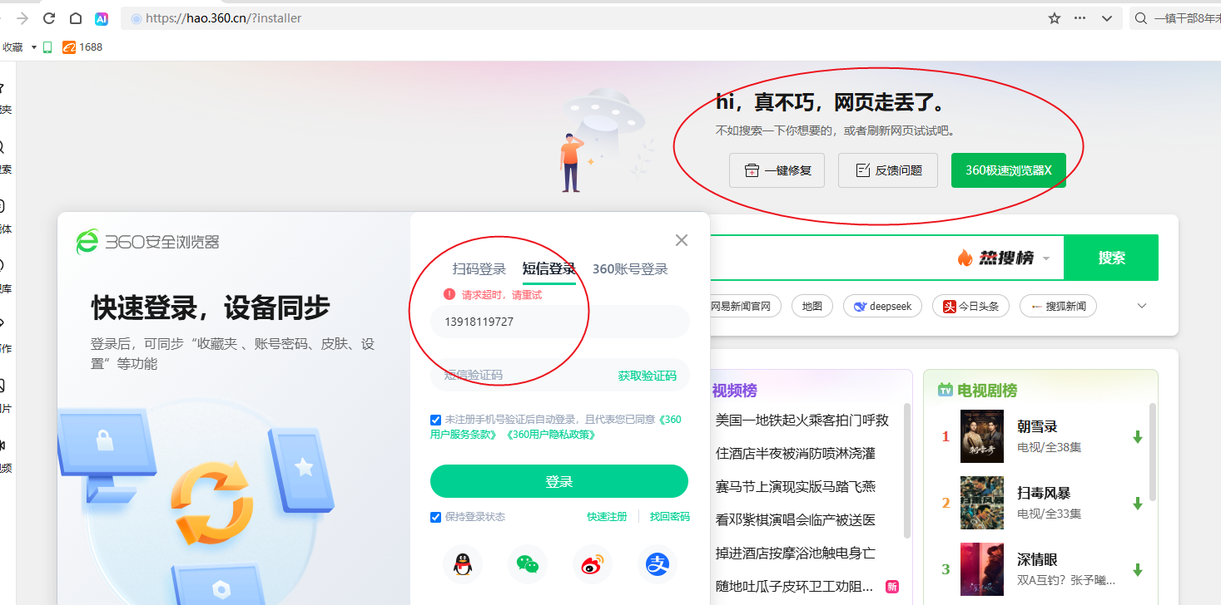This screenshot has height=605, width=1221.
Task: Open headline 掉进酒店按摩浴池触电身亡
Action: coord(796,553)
